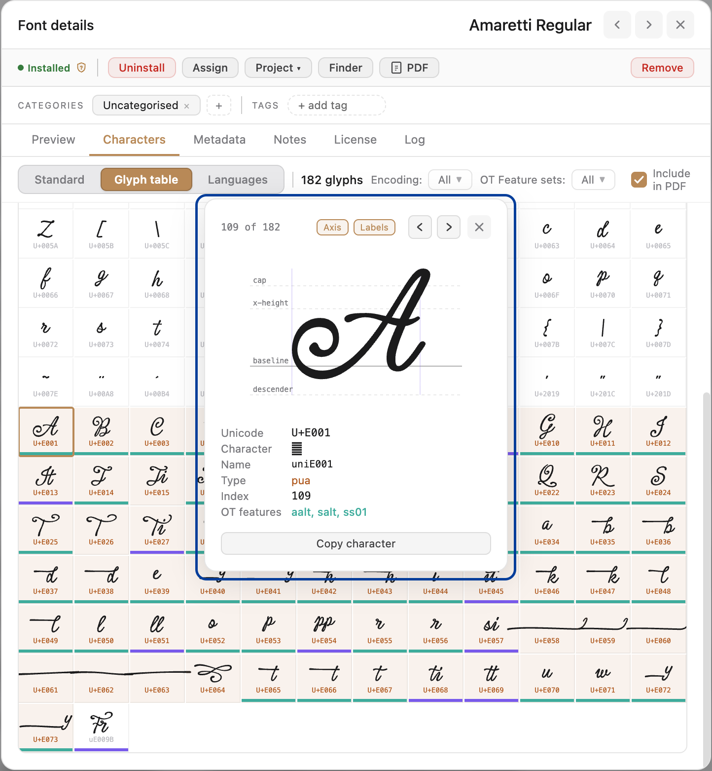Click the Finder button
Image resolution: width=712 pixels, height=771 pixels.
pos(346,68)
